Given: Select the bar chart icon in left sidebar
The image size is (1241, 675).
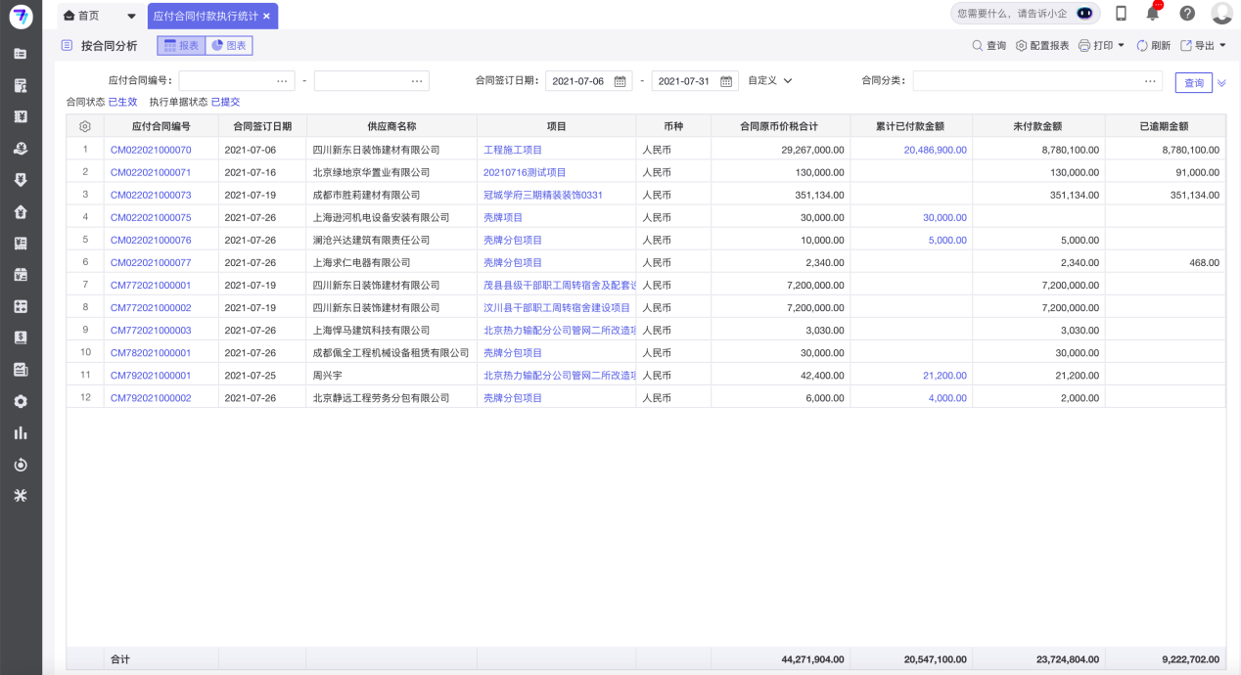Looking at the screenshot, I should [21, 432].
